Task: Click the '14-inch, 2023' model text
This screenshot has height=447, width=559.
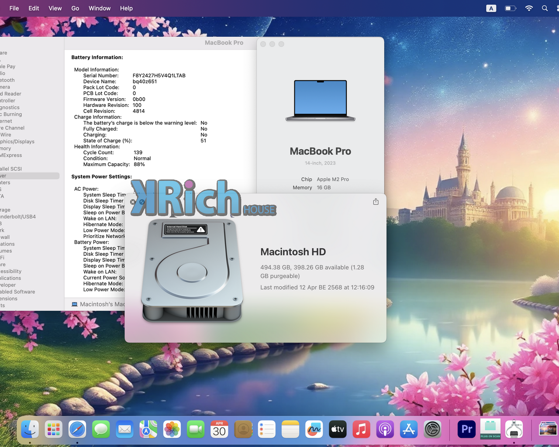Action: click(x=320, y=163)
